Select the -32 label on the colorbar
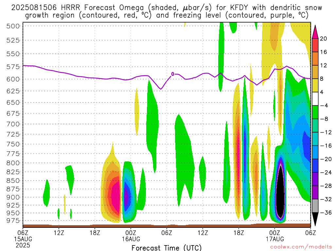Image resolution: width=335 pixels, height=251 pixels. point(326,199)
